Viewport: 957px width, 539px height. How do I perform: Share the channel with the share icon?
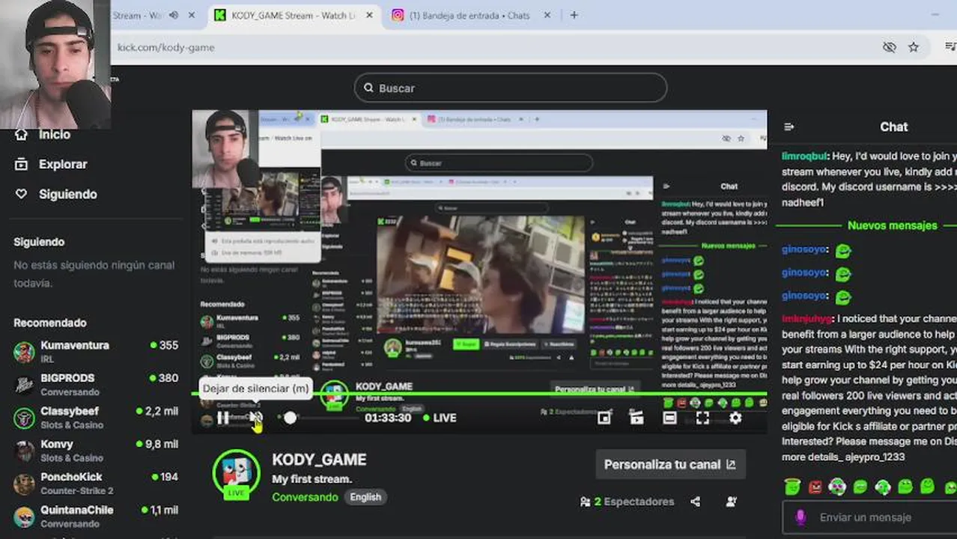pos(696,502)
